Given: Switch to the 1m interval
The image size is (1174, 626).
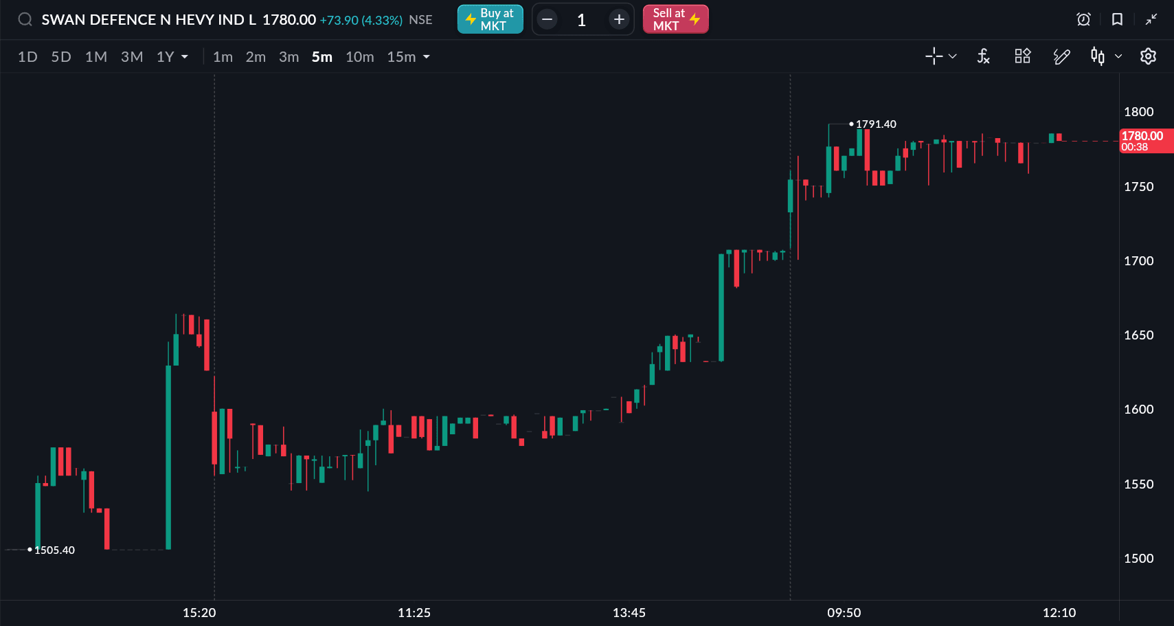Looking at the screenshot, I should coord(223,57).
